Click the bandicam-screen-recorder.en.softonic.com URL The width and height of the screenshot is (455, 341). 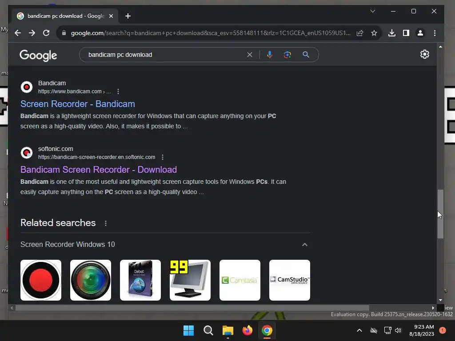pos(96,157)
